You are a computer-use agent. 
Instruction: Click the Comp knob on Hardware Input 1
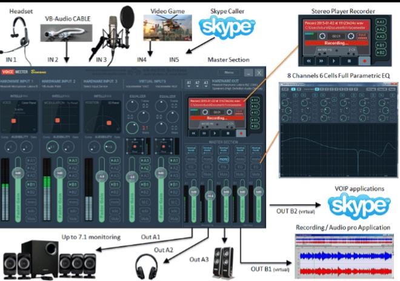pos(10,147)
